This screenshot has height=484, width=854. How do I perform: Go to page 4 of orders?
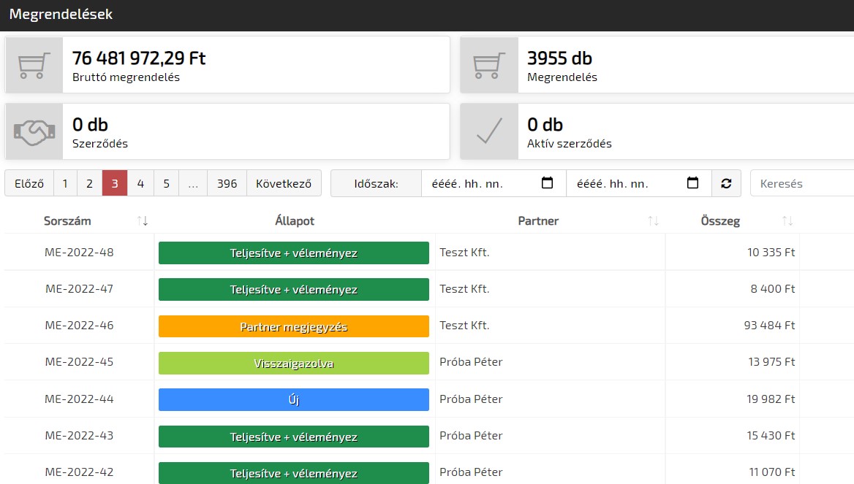140,183
